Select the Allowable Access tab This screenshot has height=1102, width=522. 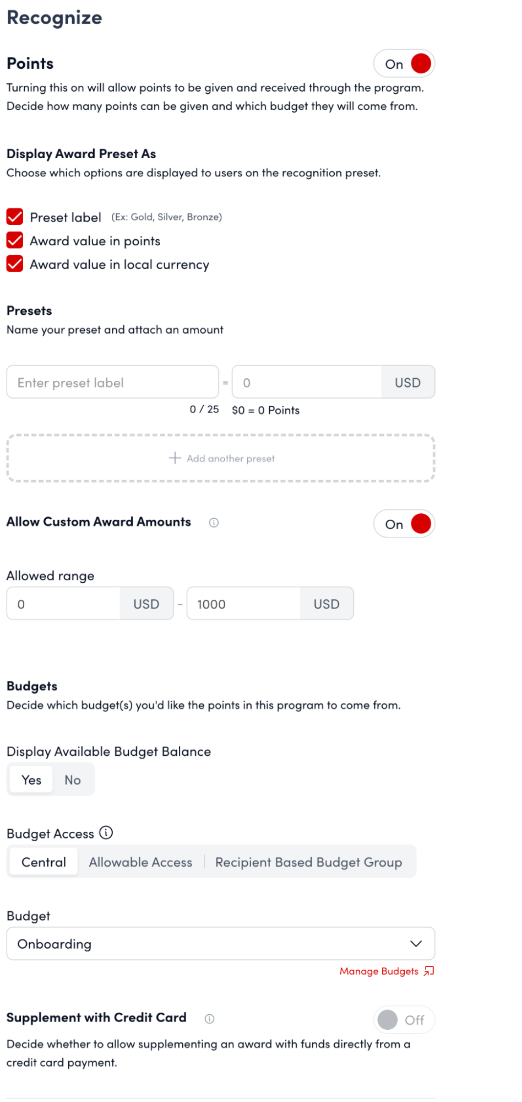(140, 862)
